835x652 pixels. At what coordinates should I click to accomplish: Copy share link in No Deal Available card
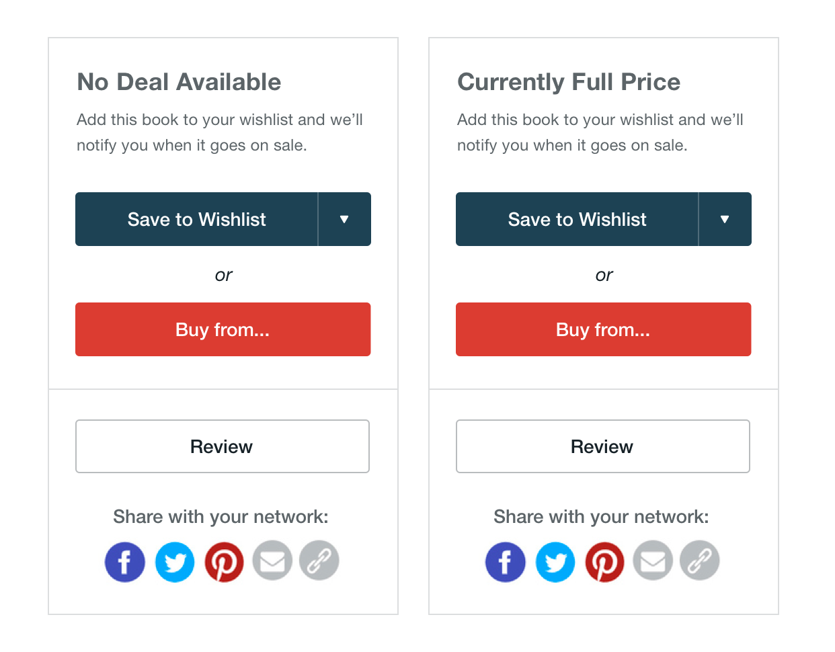pos(319,561)
